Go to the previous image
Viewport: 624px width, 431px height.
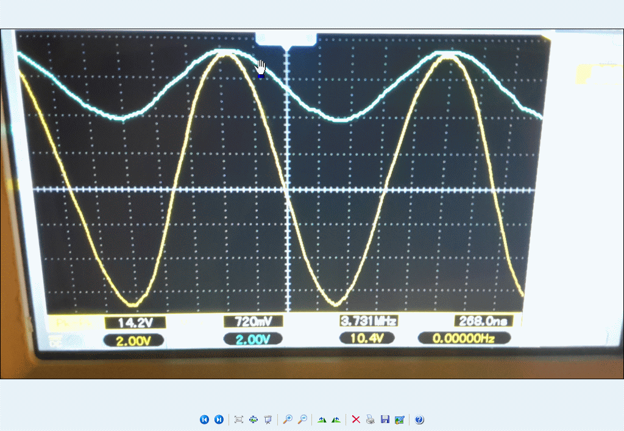(204, 419)
